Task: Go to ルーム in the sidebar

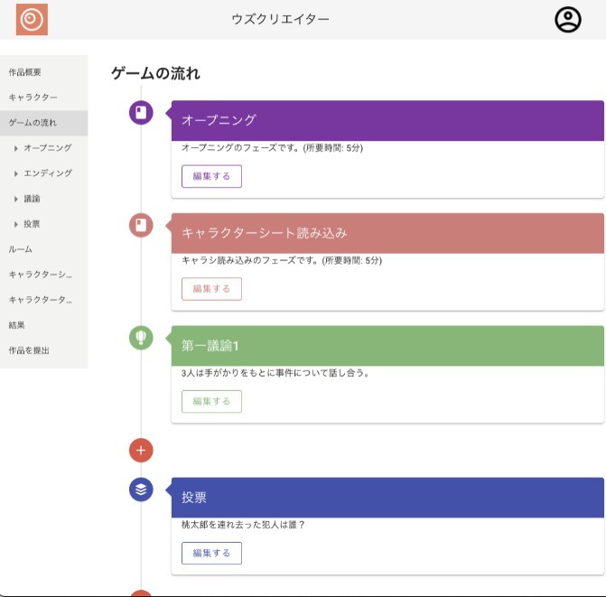Action: tap(20, 248)
